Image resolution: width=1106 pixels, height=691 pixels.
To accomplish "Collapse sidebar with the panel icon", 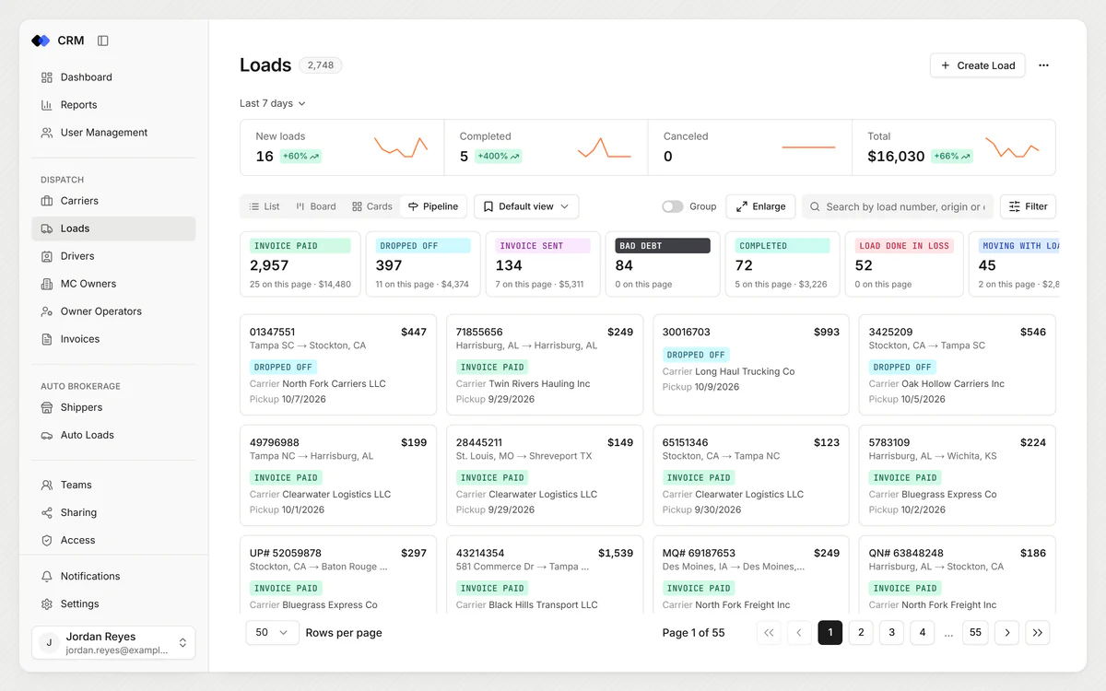I will coord(103,41).
